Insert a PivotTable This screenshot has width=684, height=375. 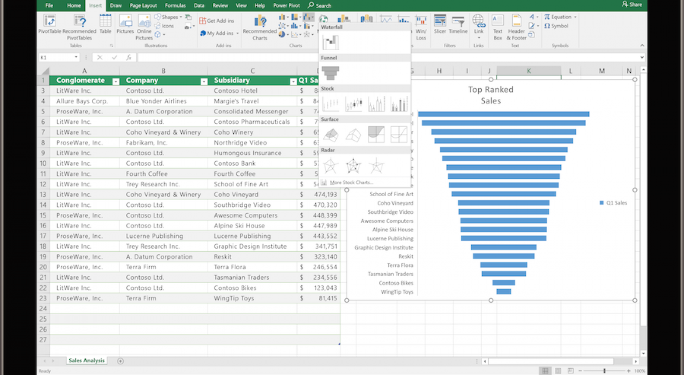[49, 24]
